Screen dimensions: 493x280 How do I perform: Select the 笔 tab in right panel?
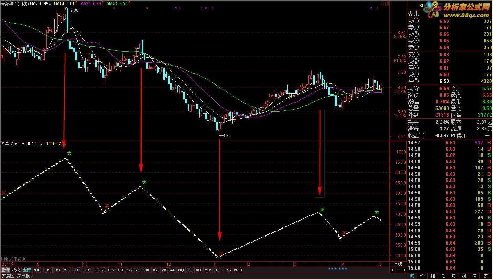coord(412,276)
